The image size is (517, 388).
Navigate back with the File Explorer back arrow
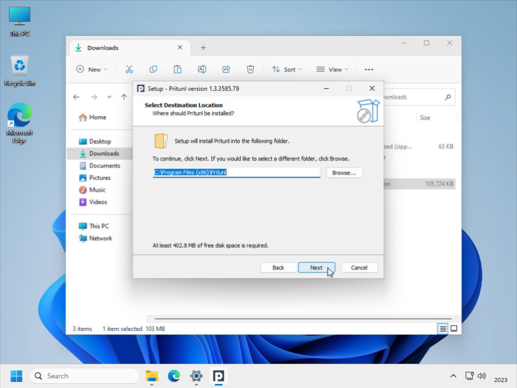(77, 97)
